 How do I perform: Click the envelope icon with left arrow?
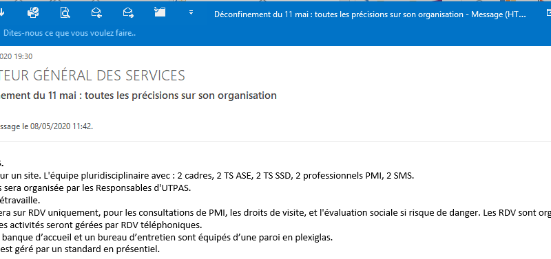(x=96, y=13)
